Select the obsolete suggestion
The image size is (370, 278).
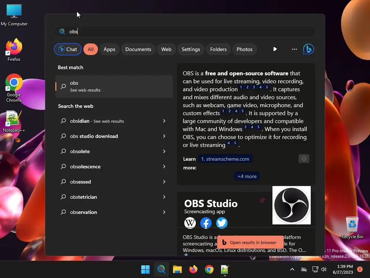pos(114,151)
